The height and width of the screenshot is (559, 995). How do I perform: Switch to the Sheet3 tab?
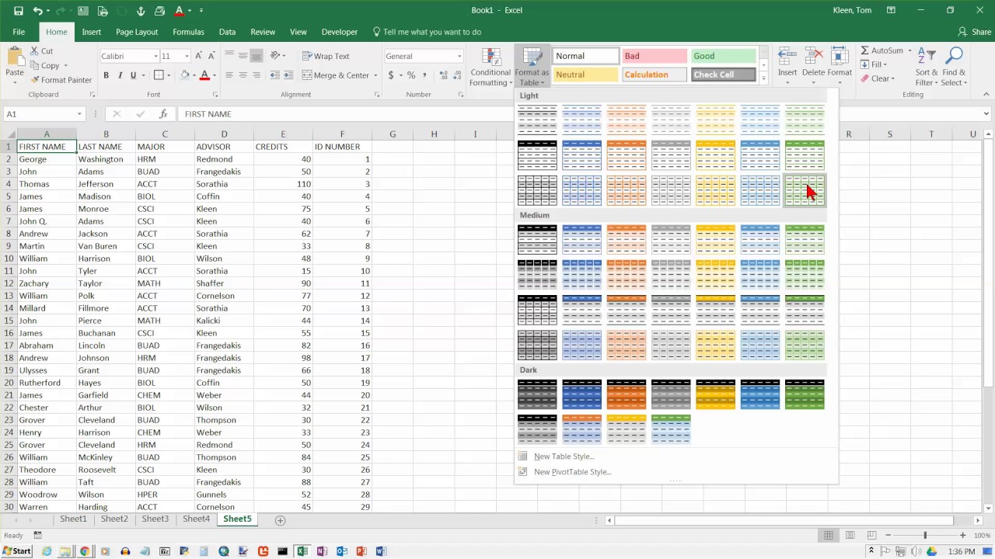[x=155, y=519]
